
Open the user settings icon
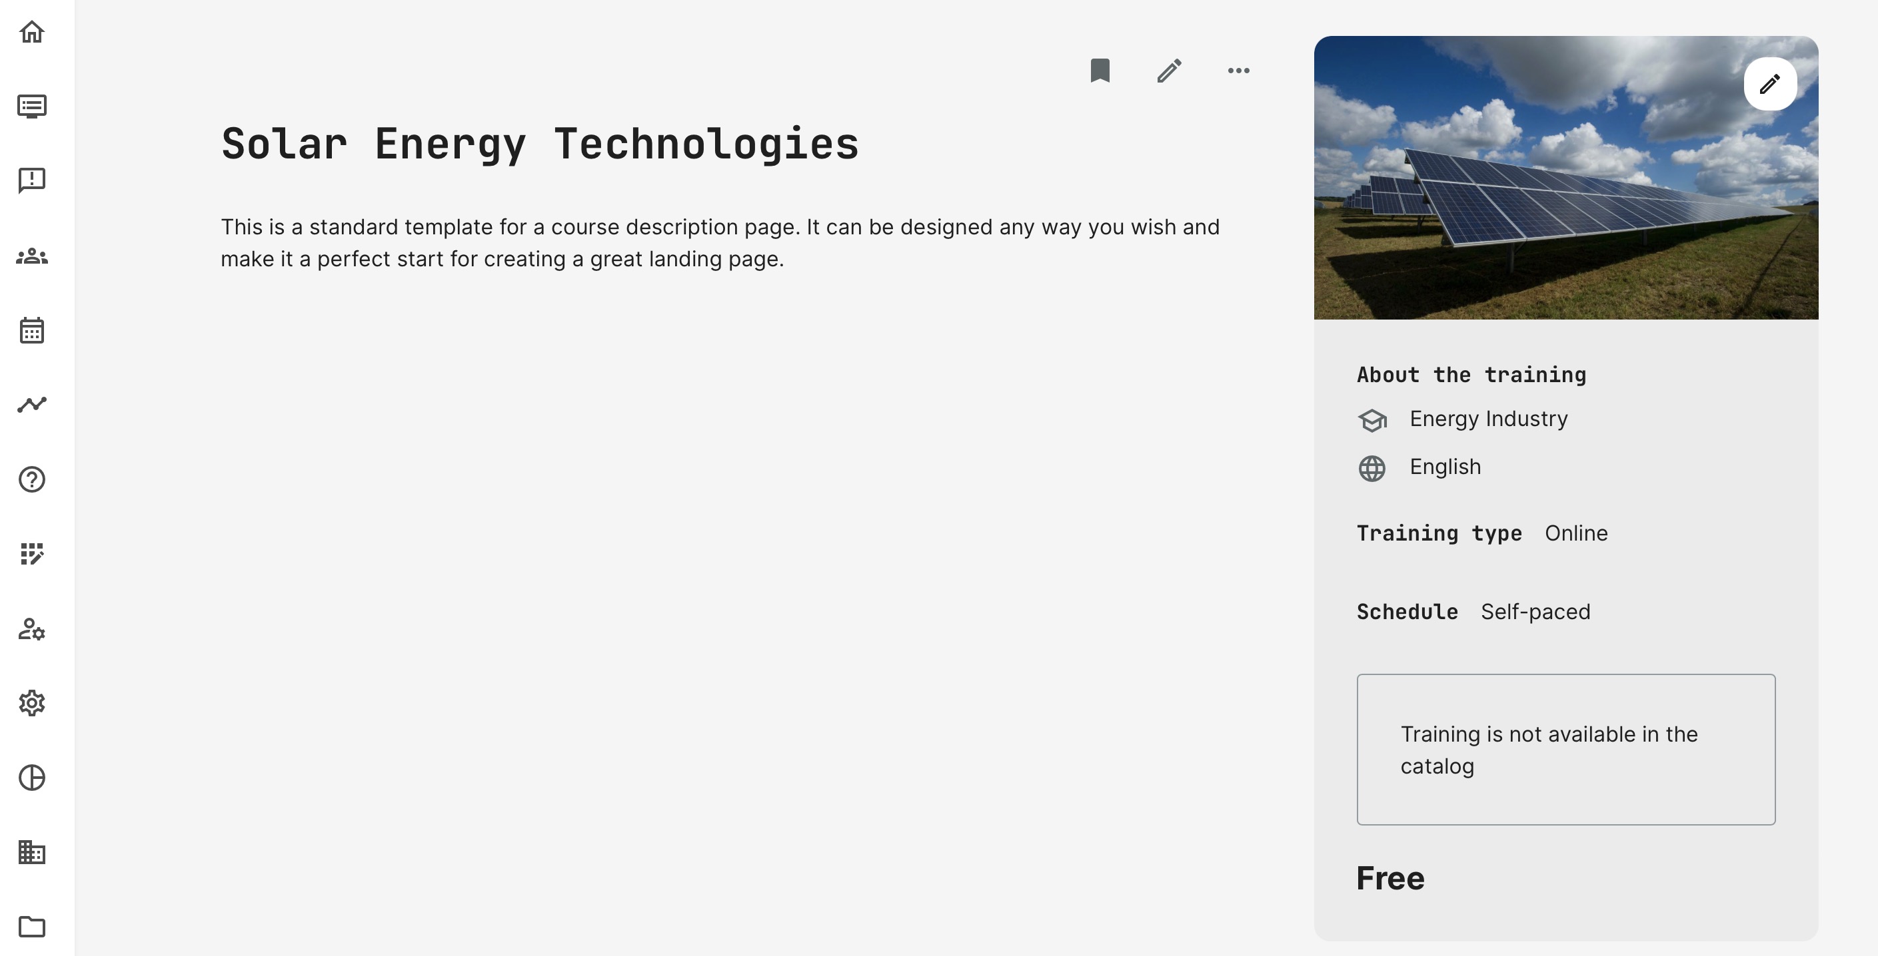32,629
